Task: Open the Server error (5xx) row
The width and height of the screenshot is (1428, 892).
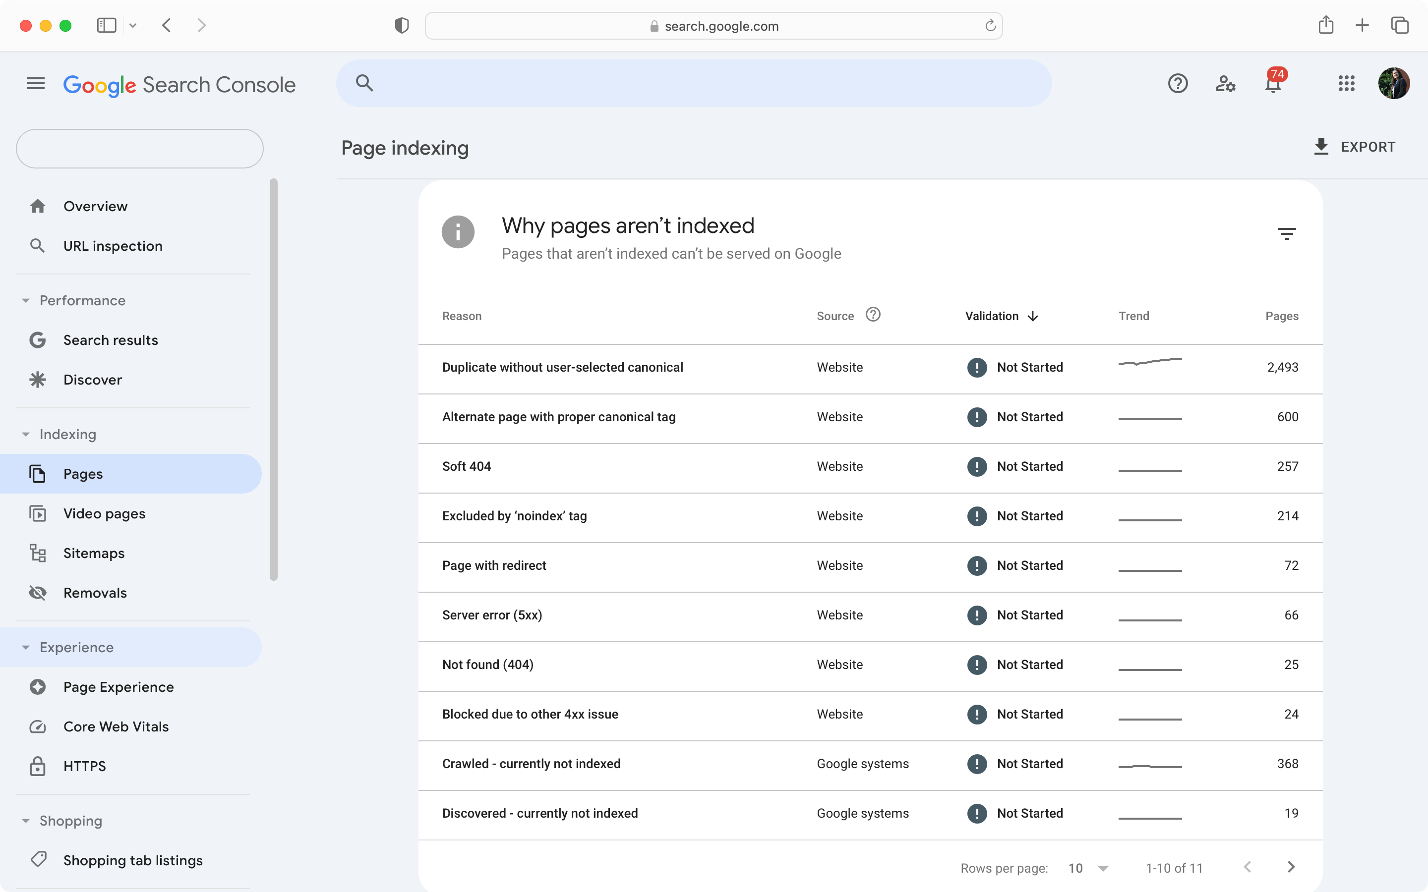Action: click(870, 617)
